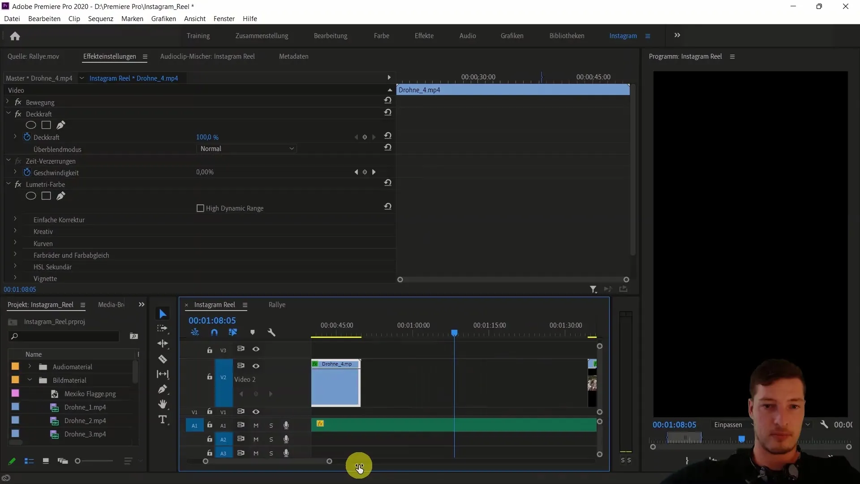Toggle timeline snapping magnet icon

[214, 333]
